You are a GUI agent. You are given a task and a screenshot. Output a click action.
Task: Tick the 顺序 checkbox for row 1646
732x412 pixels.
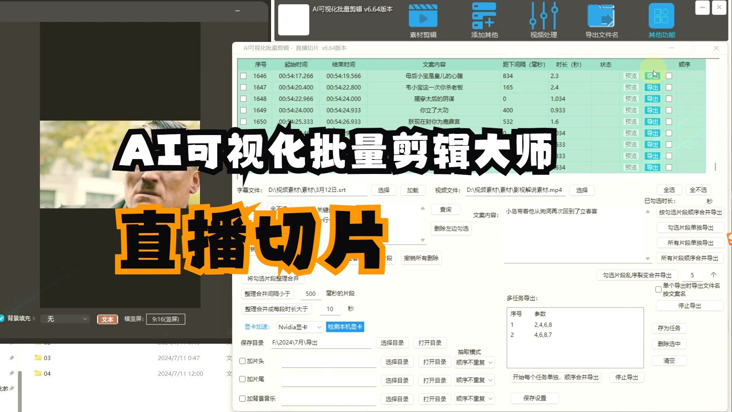pyautogui.click(x=669, y=76)
